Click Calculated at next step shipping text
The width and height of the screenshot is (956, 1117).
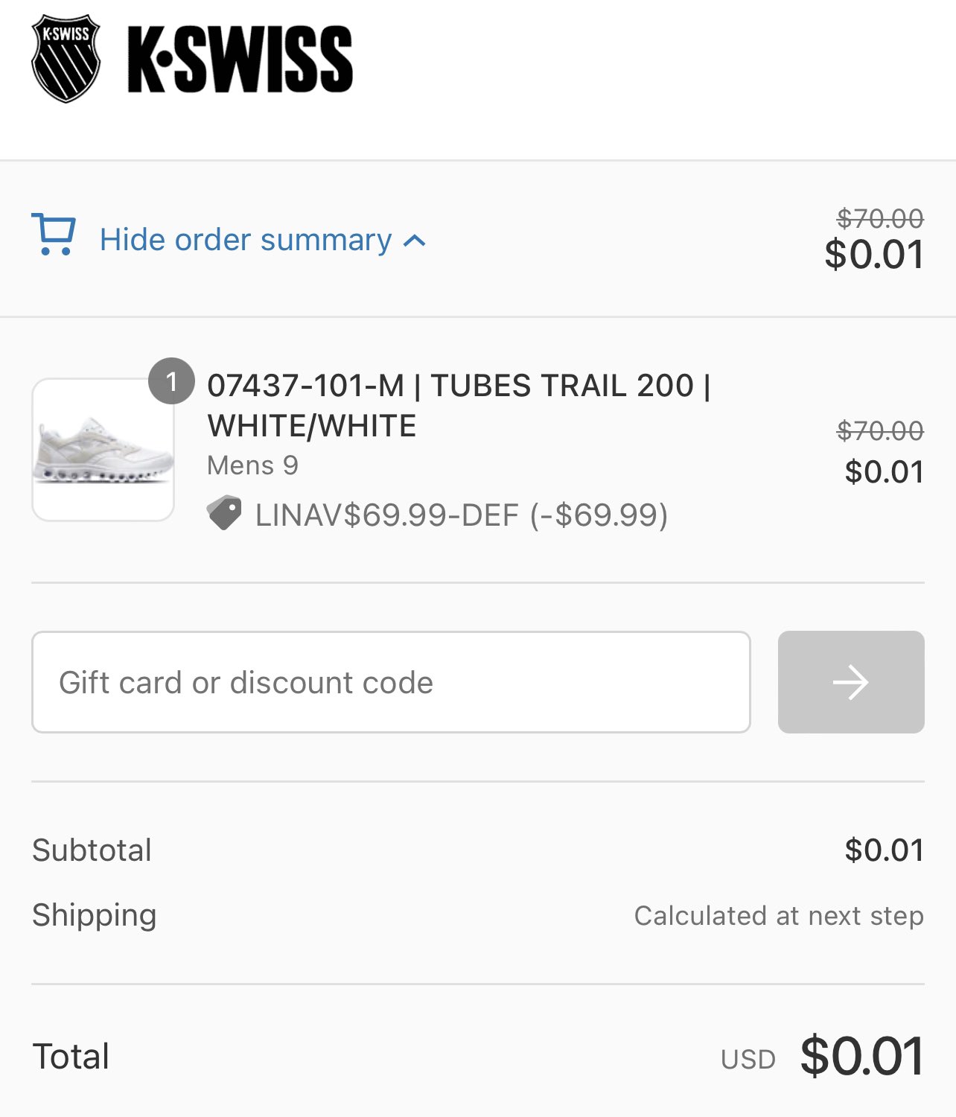(779, 915)
